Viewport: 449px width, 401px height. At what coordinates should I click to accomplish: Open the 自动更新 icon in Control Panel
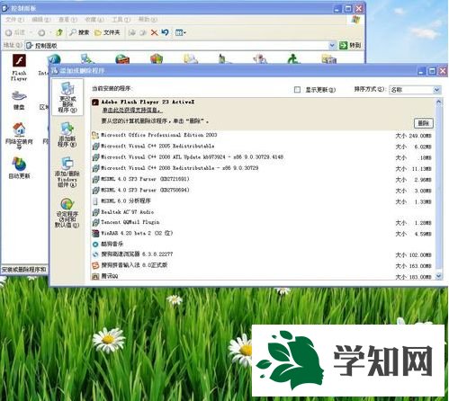pos(19,168)
